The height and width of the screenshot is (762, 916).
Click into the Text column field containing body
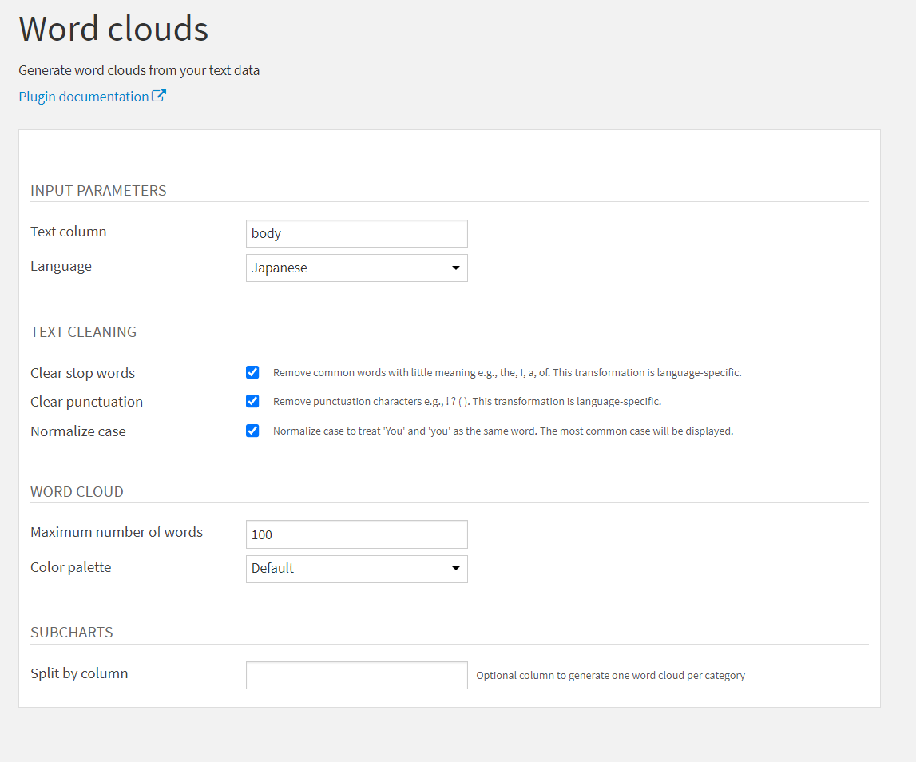356,234
